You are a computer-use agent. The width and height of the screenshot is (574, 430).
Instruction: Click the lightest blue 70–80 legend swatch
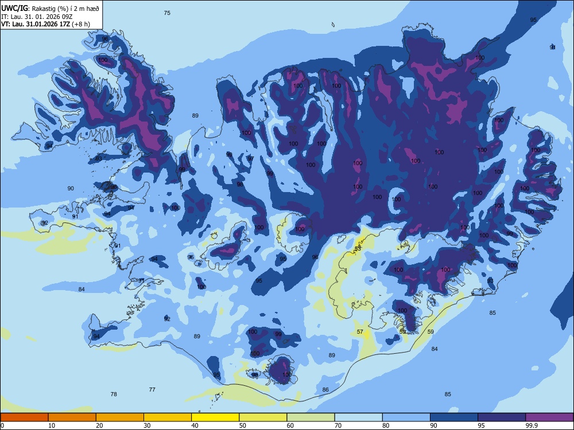click(358, 417)
